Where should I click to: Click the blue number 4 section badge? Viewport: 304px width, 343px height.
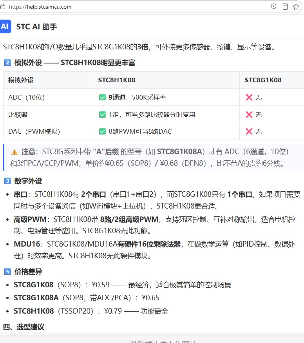7,272
